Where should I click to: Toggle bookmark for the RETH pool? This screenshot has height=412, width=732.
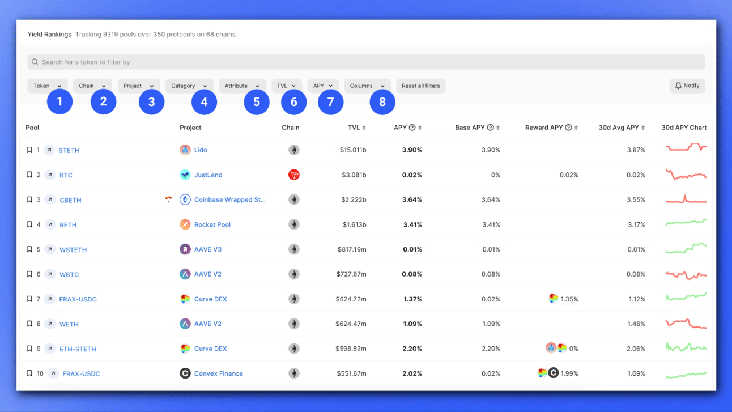pos(29,224)
